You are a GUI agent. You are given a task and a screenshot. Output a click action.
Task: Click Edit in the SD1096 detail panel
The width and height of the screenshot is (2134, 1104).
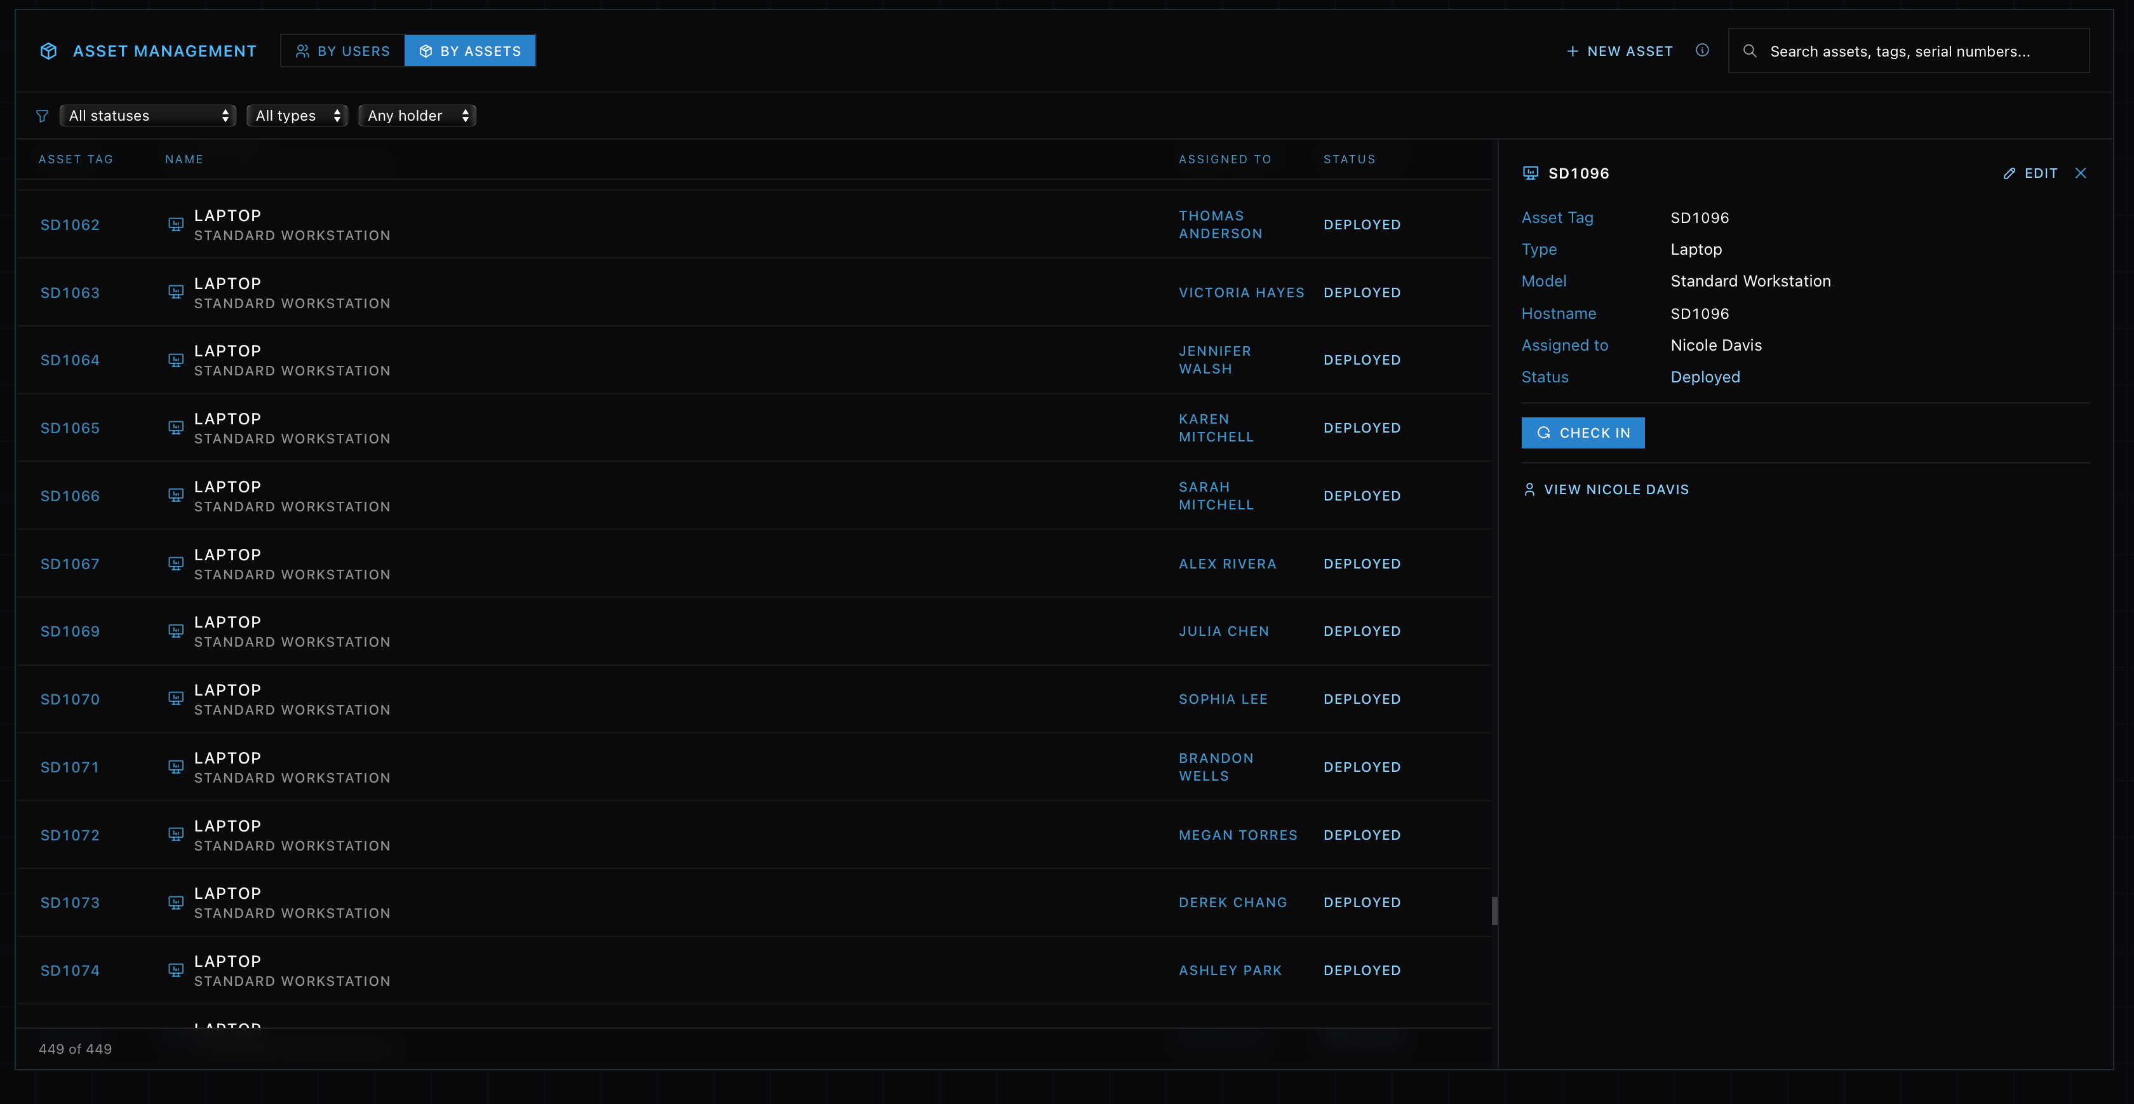pyautogui.click(x=2030, y=173)
